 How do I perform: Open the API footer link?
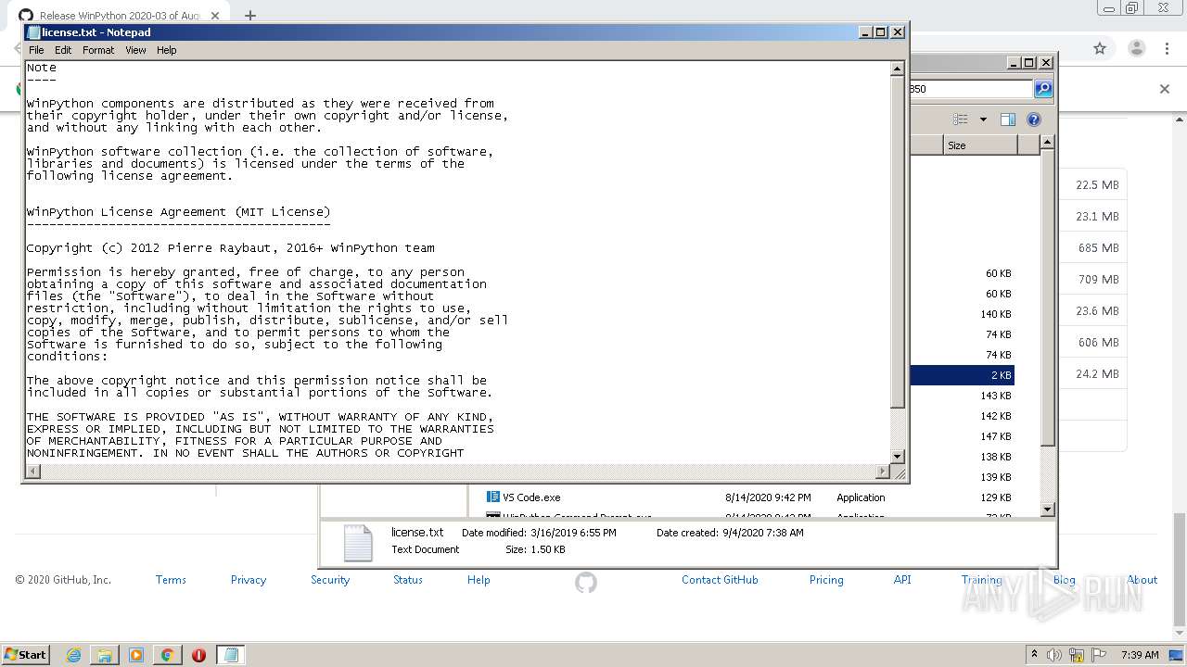(x=902, y=580)
